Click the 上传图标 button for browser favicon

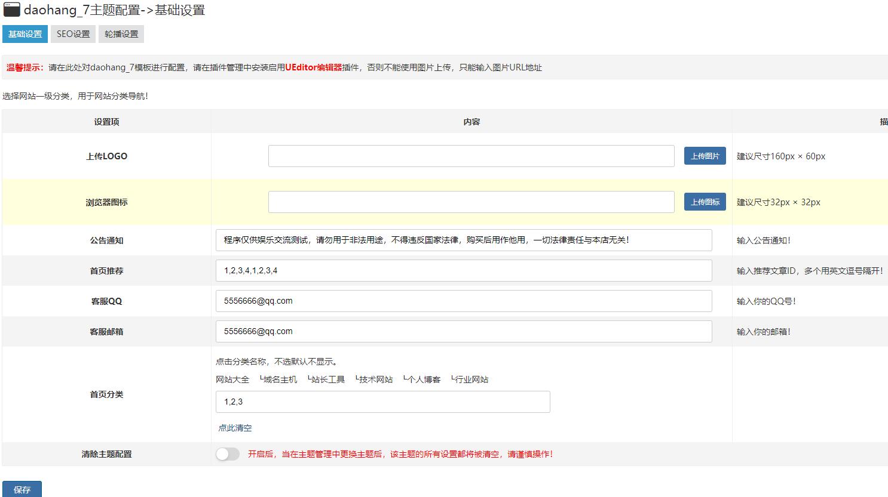click(x=705, y=202)
